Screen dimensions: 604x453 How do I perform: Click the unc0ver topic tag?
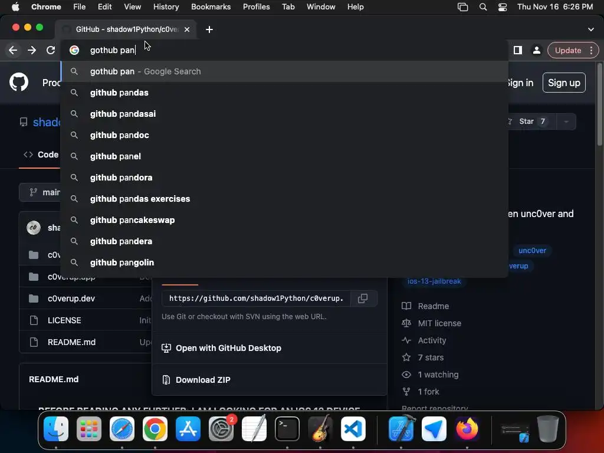(532, 250)
